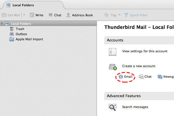Click View settings for this account
Screen dimensions: 174x116
point(145,51)
